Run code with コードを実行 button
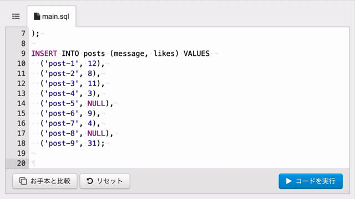This screenshot has width=355, height=199. coord(311,181)
